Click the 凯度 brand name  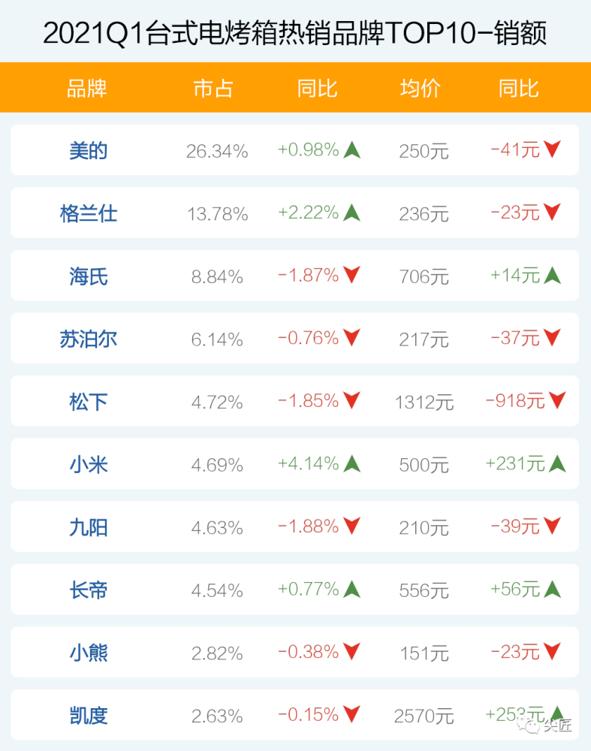click(89, 716)
